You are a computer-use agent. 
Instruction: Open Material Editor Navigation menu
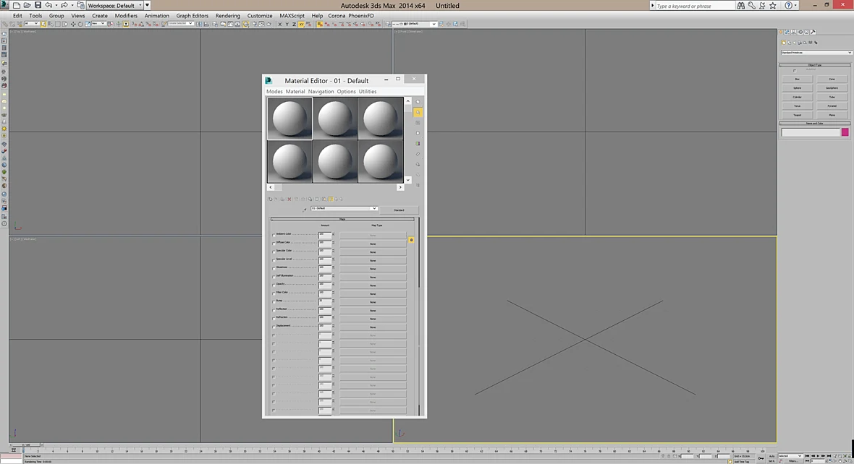coord(321,91)
